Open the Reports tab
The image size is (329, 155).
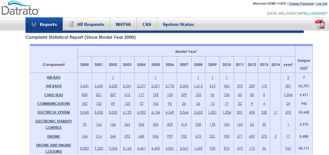point(44,25)
